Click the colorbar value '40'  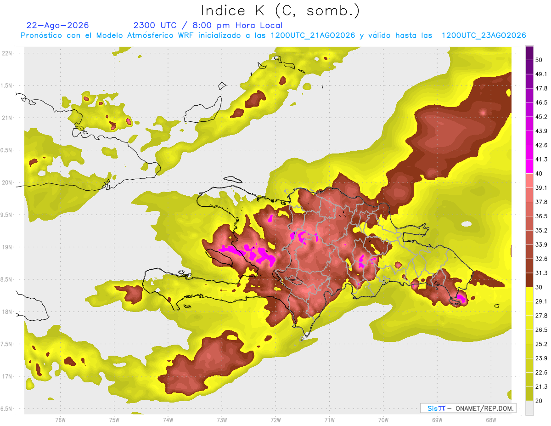539,174
